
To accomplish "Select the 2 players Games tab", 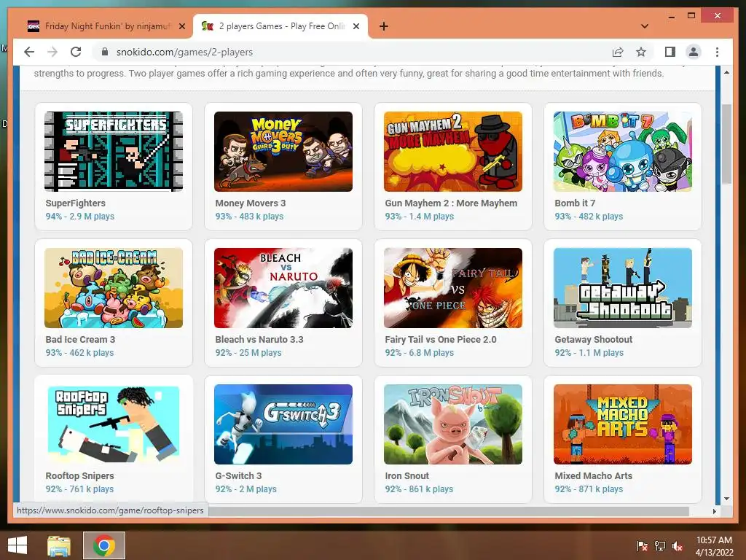I will coord(280,26).
